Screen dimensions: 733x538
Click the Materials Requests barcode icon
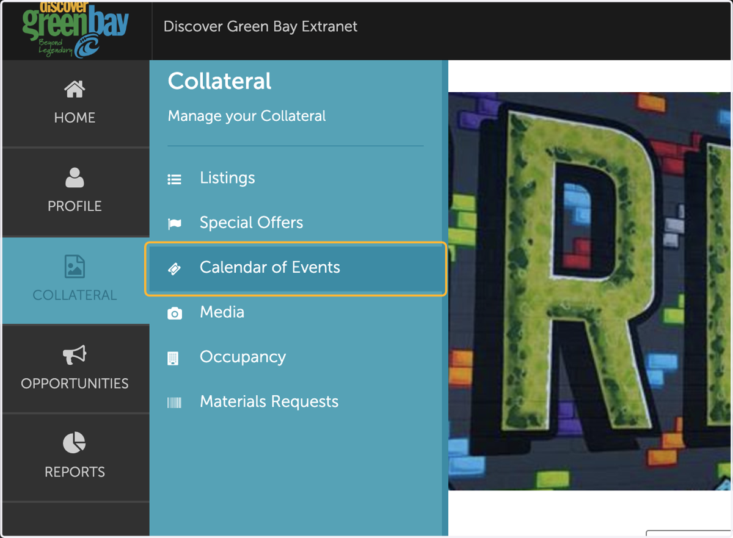tap(175, 403)
